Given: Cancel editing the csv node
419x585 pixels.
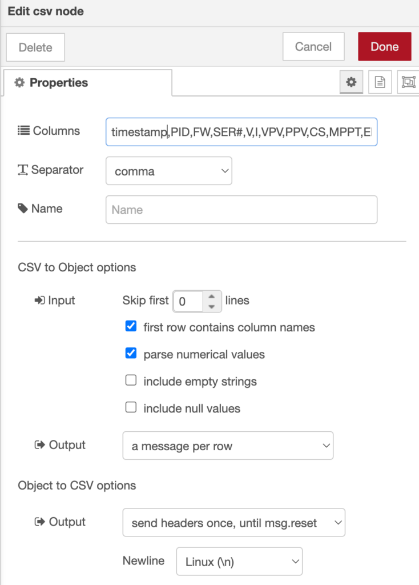Looking at the screenshot, I should click(x=313, y=46).
